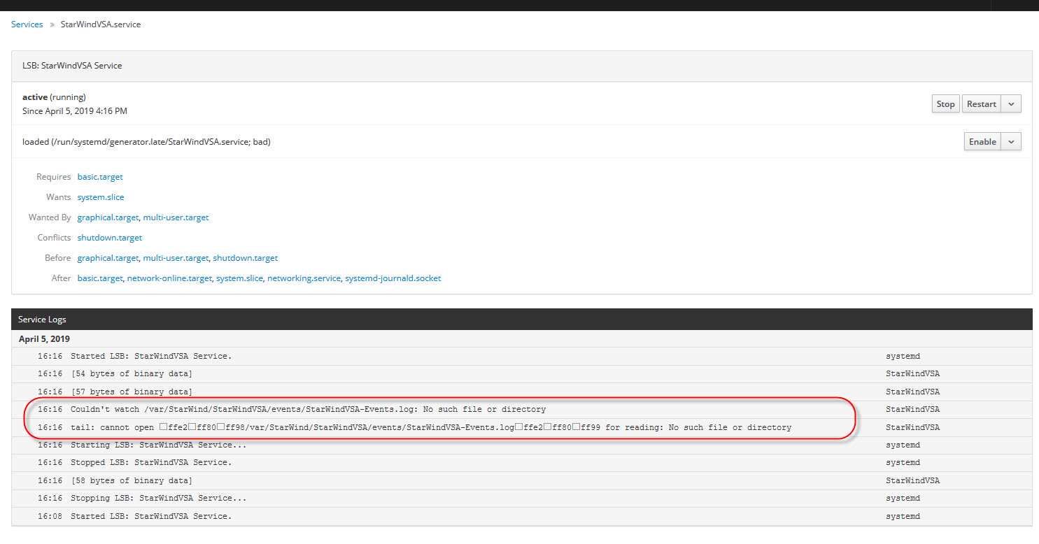The height and width of the screenshot is (544, 1039).
Task: Open network-online.target in the After row
Action: (x=169, y=278)
